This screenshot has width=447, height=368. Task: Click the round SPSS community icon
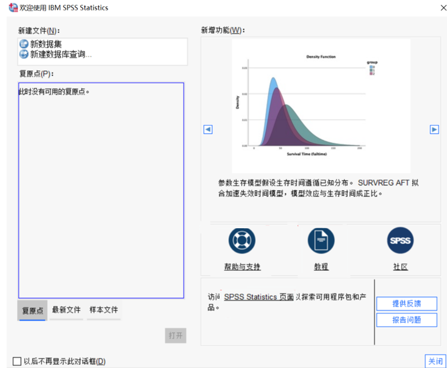click(x=400, y=241)
